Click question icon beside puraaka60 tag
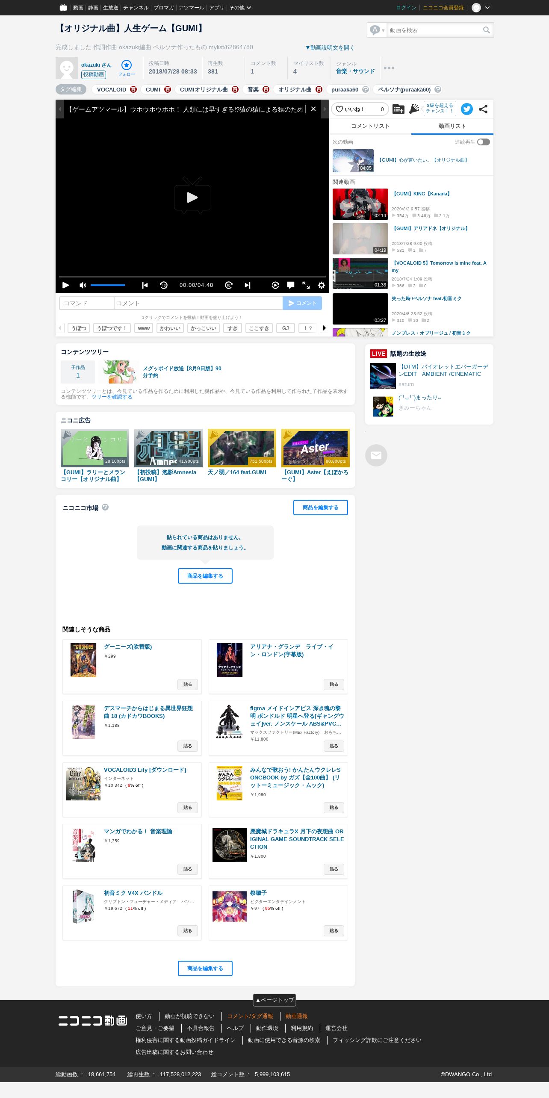The height and width of the screenshot is (1098, 549). pyautogui.click(x=366, y=89)
